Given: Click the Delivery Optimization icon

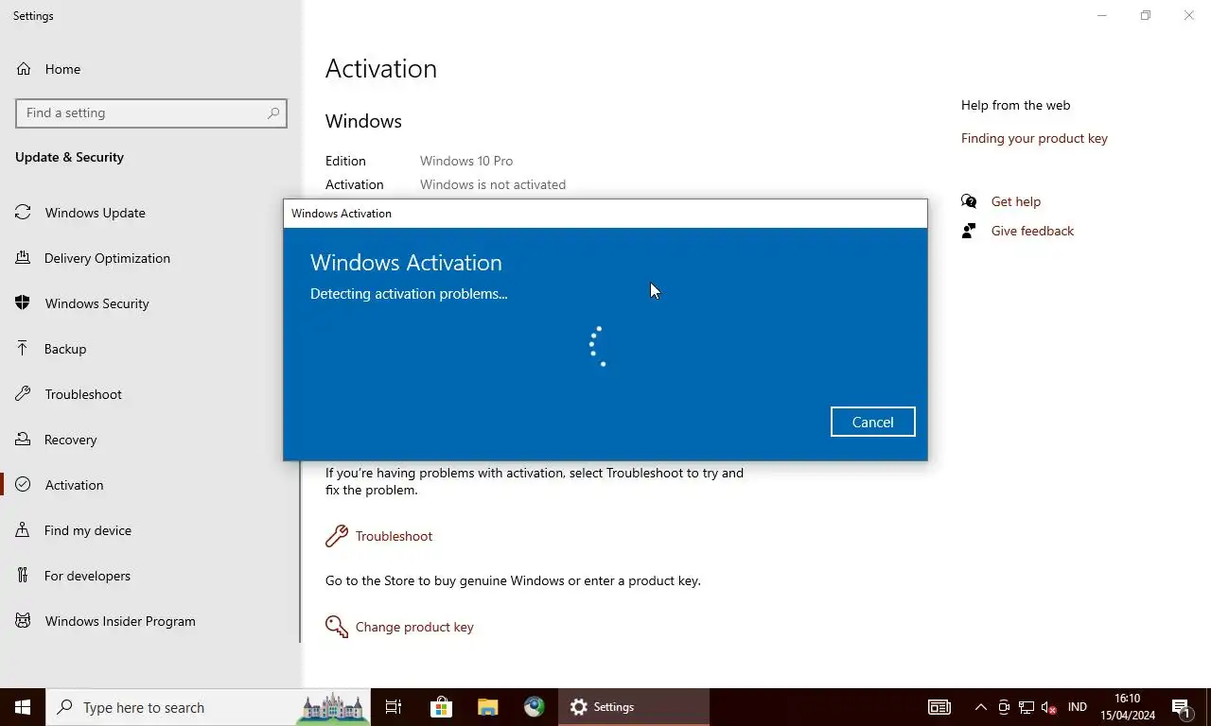Looking at the screenshot, I should pos(23,258).
